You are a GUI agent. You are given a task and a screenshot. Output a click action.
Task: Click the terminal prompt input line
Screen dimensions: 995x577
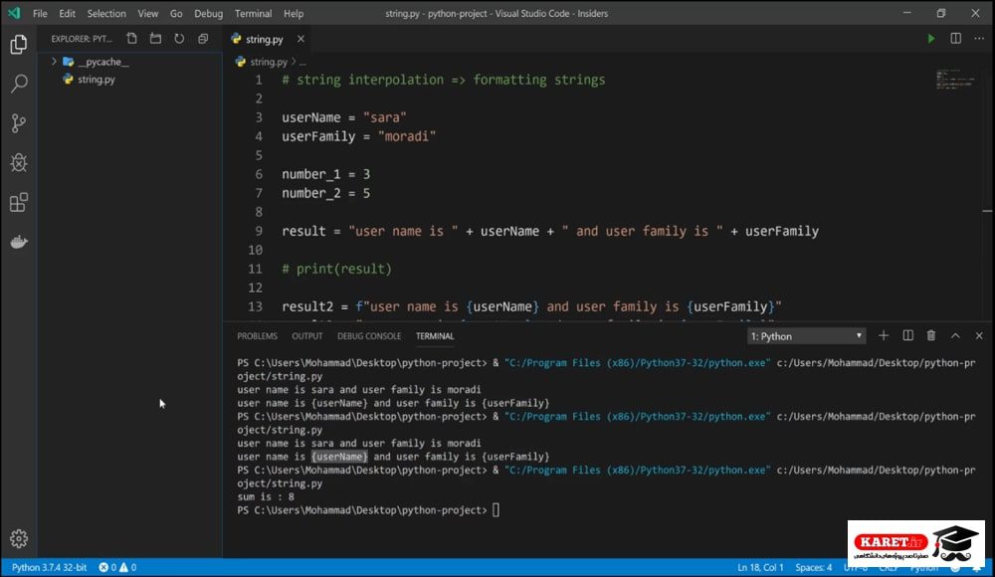click(x=368, y=510)
